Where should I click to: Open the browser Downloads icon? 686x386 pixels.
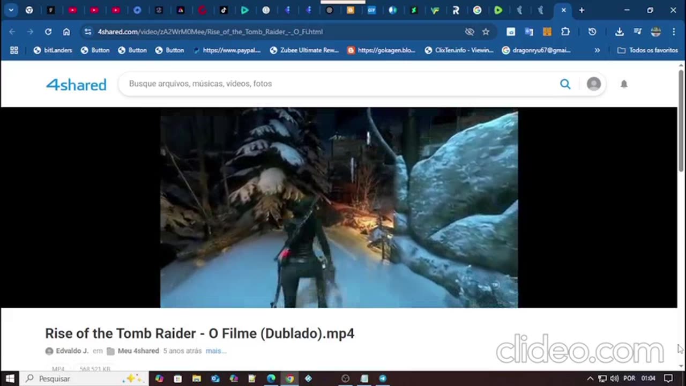pos(620,32)
